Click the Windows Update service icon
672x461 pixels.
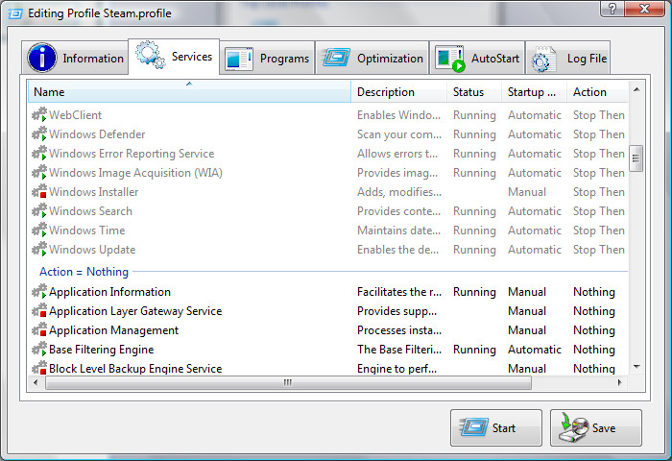point(39,249)
